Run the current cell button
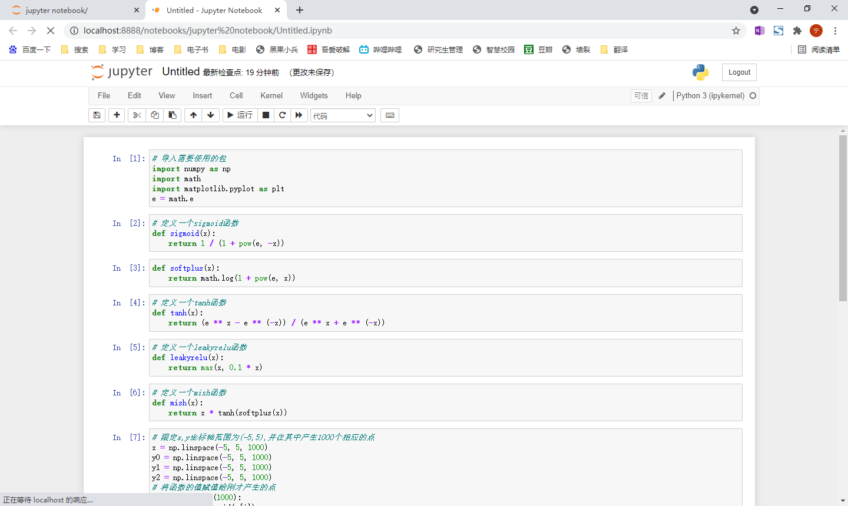The image size is (848, 506). tap(240, 115)
